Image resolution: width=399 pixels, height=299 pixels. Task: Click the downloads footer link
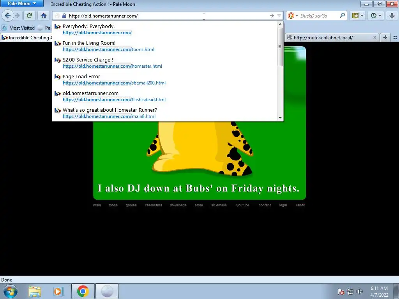coord(178,205)
